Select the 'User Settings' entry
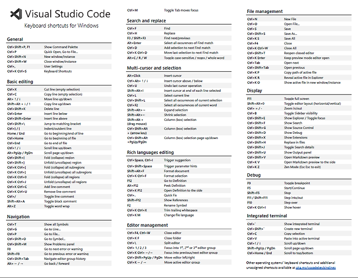The image size is (358, 278). coord(53,66)
